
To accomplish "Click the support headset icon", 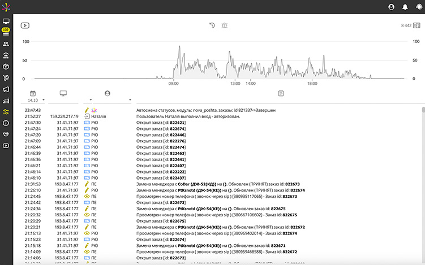I will (418, 7).
